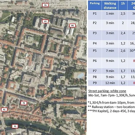Click the blue swimming pool on map
135x135 pixels.
click(x=81, y=75)
